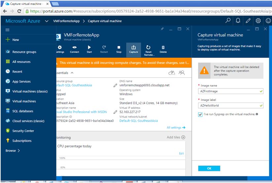Viewport: 272px width, 183px height.
Task: Add tiles plus icon in Monitoring
Action: click(x=183, y=137)
